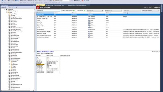The height and width of the screenshot is (92, 163).
Task: Close the SQL Search tab
Action: [x=44, y=5]
